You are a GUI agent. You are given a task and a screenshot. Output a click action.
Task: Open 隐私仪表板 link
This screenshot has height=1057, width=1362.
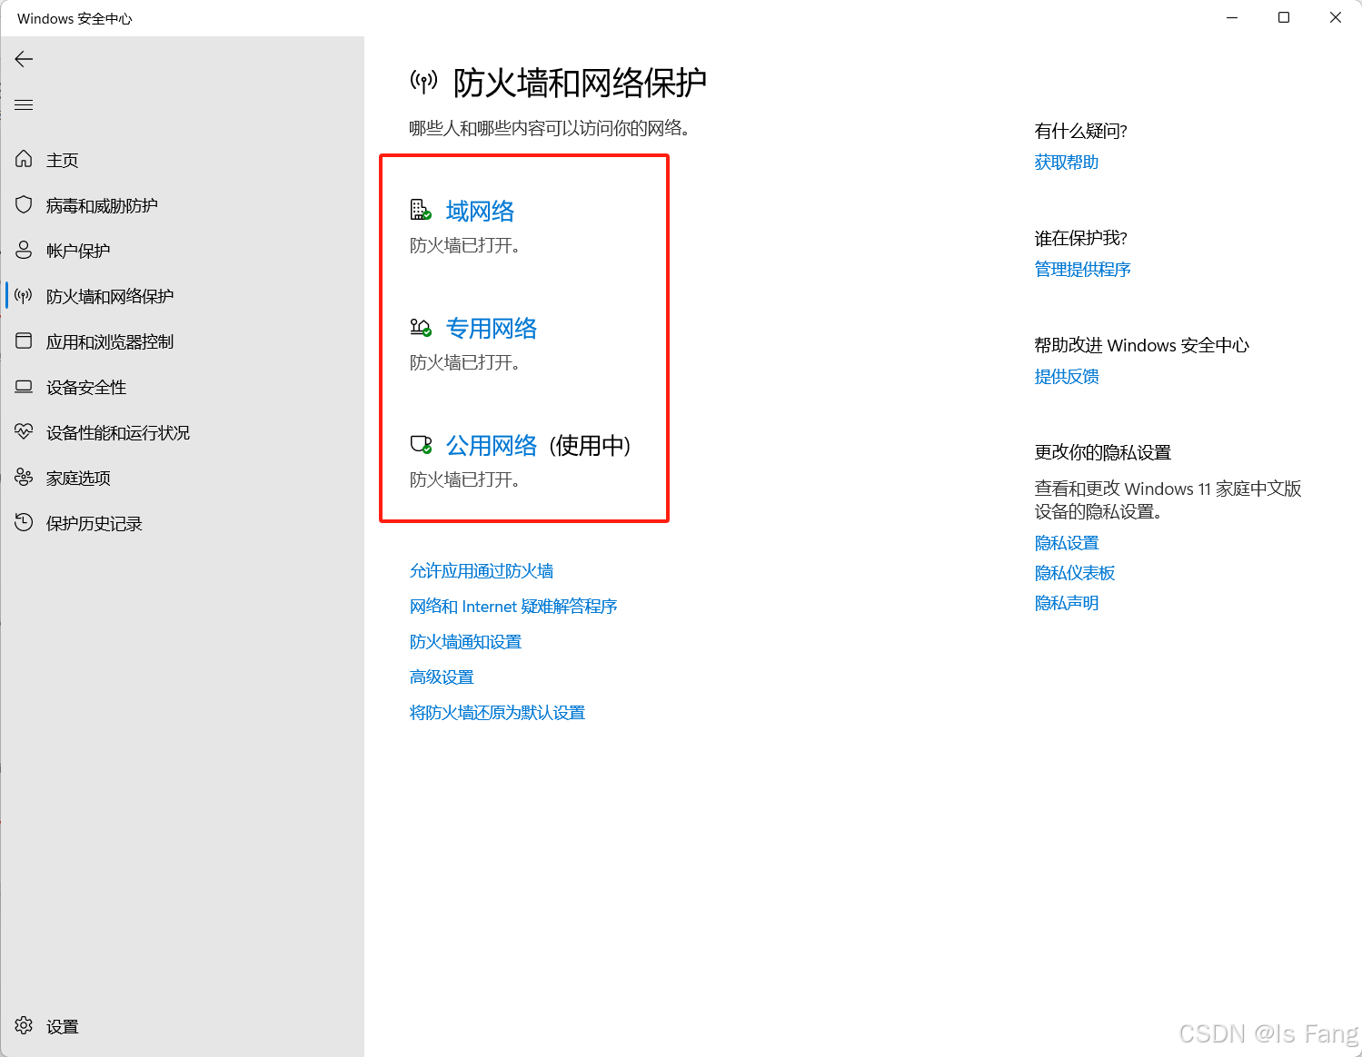1075,572
